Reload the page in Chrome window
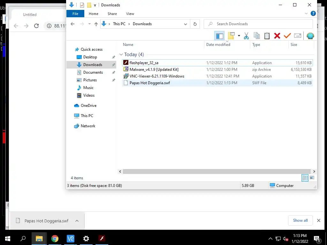This screenshot has height=245, width=327. [36, 26]
